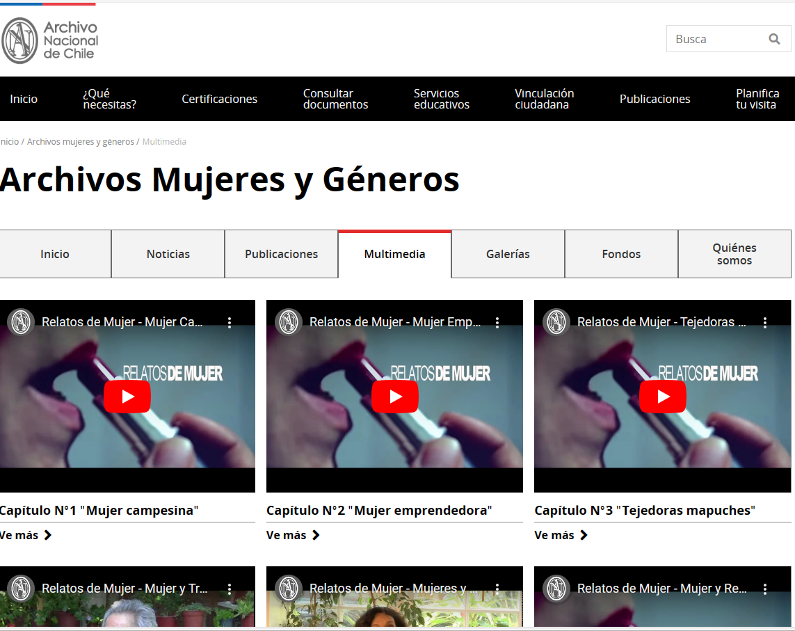Click the Relatos de Mujer - Mujer y Re... title
This screenshot has height=631, width=795.
pos(661,589)
